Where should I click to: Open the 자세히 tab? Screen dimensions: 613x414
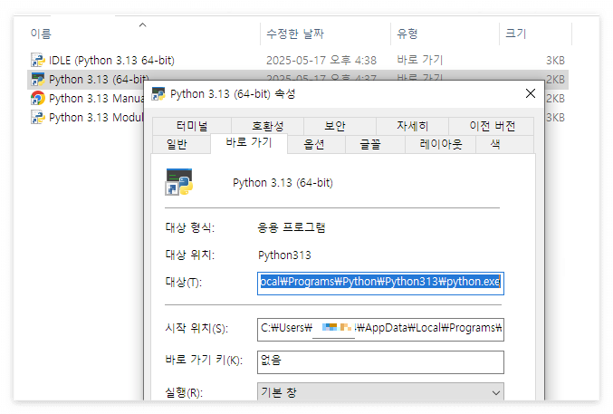pyautogui.click(x=413, y=126)
